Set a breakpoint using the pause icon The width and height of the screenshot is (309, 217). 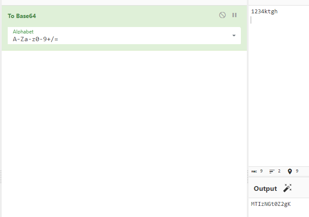coord(234,15)
